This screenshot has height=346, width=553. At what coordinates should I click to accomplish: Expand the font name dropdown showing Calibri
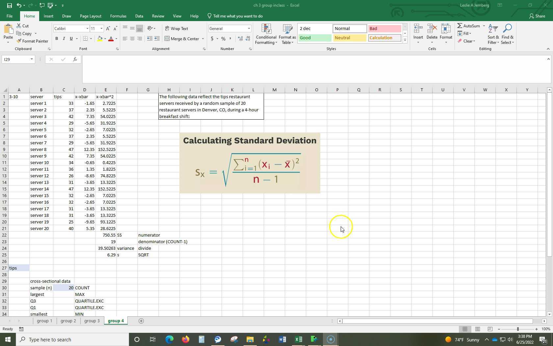tap(87, 29)
